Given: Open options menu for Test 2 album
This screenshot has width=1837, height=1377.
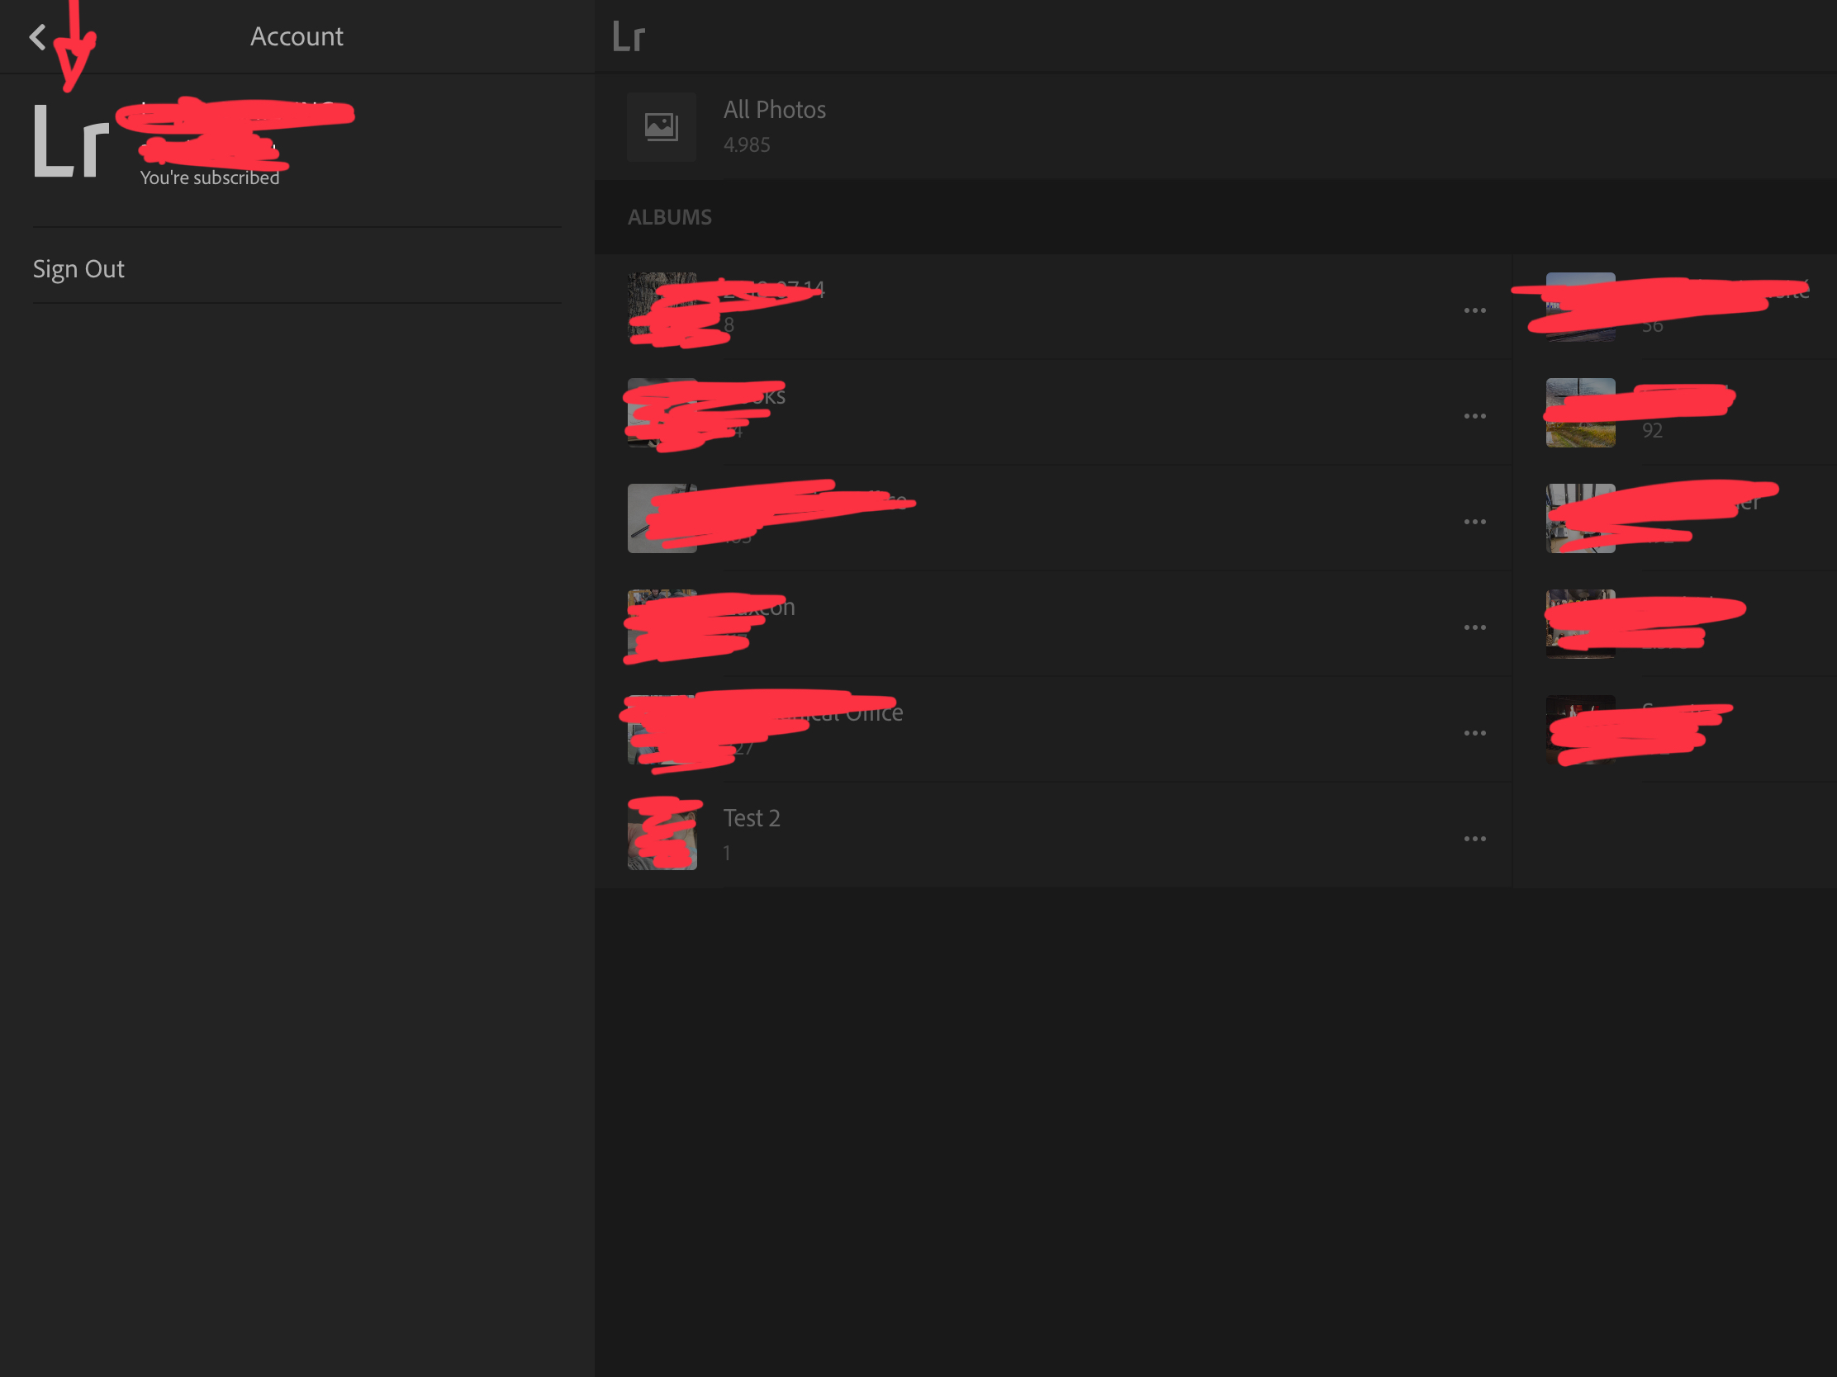Looking at the screenshot, I should tap(1474, 839).
